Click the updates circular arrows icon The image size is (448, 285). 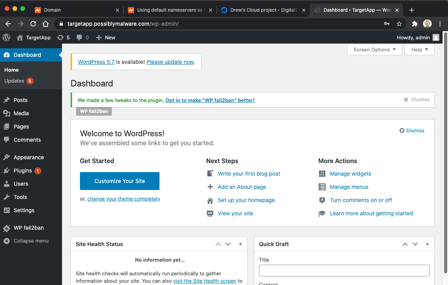[60, 37]
